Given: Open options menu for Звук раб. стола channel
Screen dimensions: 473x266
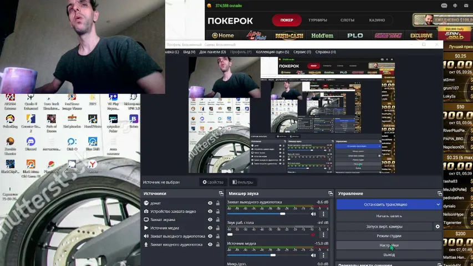Looking at the screenshot, I should 323,234.
